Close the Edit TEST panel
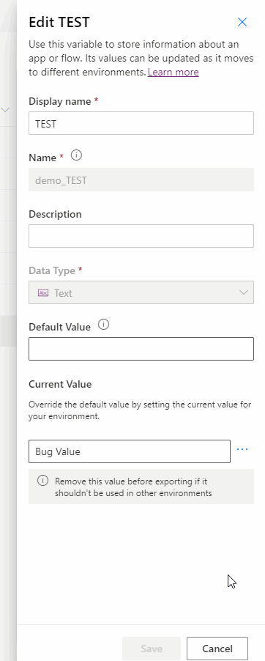Screen dimensions: 265x661 242,22
